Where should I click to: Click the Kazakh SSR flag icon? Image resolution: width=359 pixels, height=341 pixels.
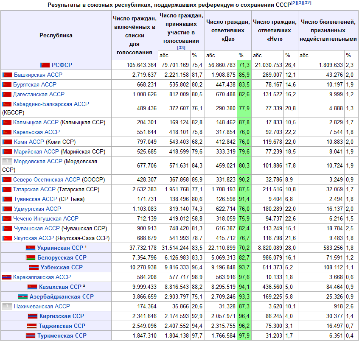click(32, 287)
